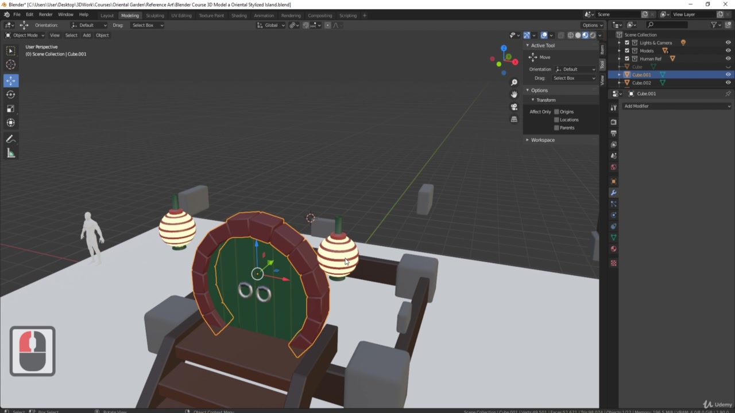Screen dimensions: 735x413
Task: Click the Blender logo menu icon
Action: pos(6,14)
